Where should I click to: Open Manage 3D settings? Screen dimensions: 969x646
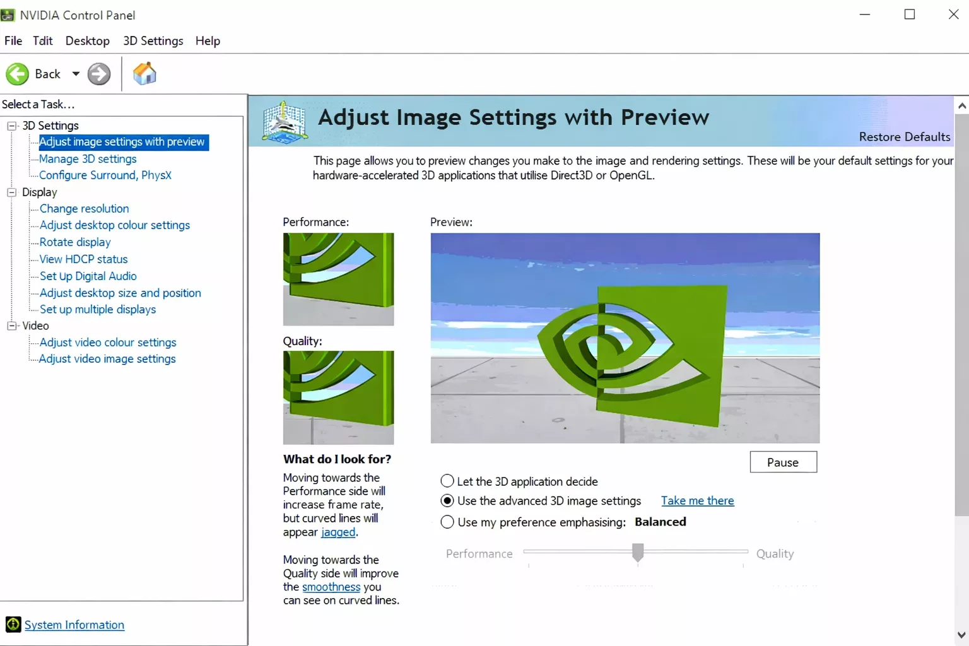(88, 159)
